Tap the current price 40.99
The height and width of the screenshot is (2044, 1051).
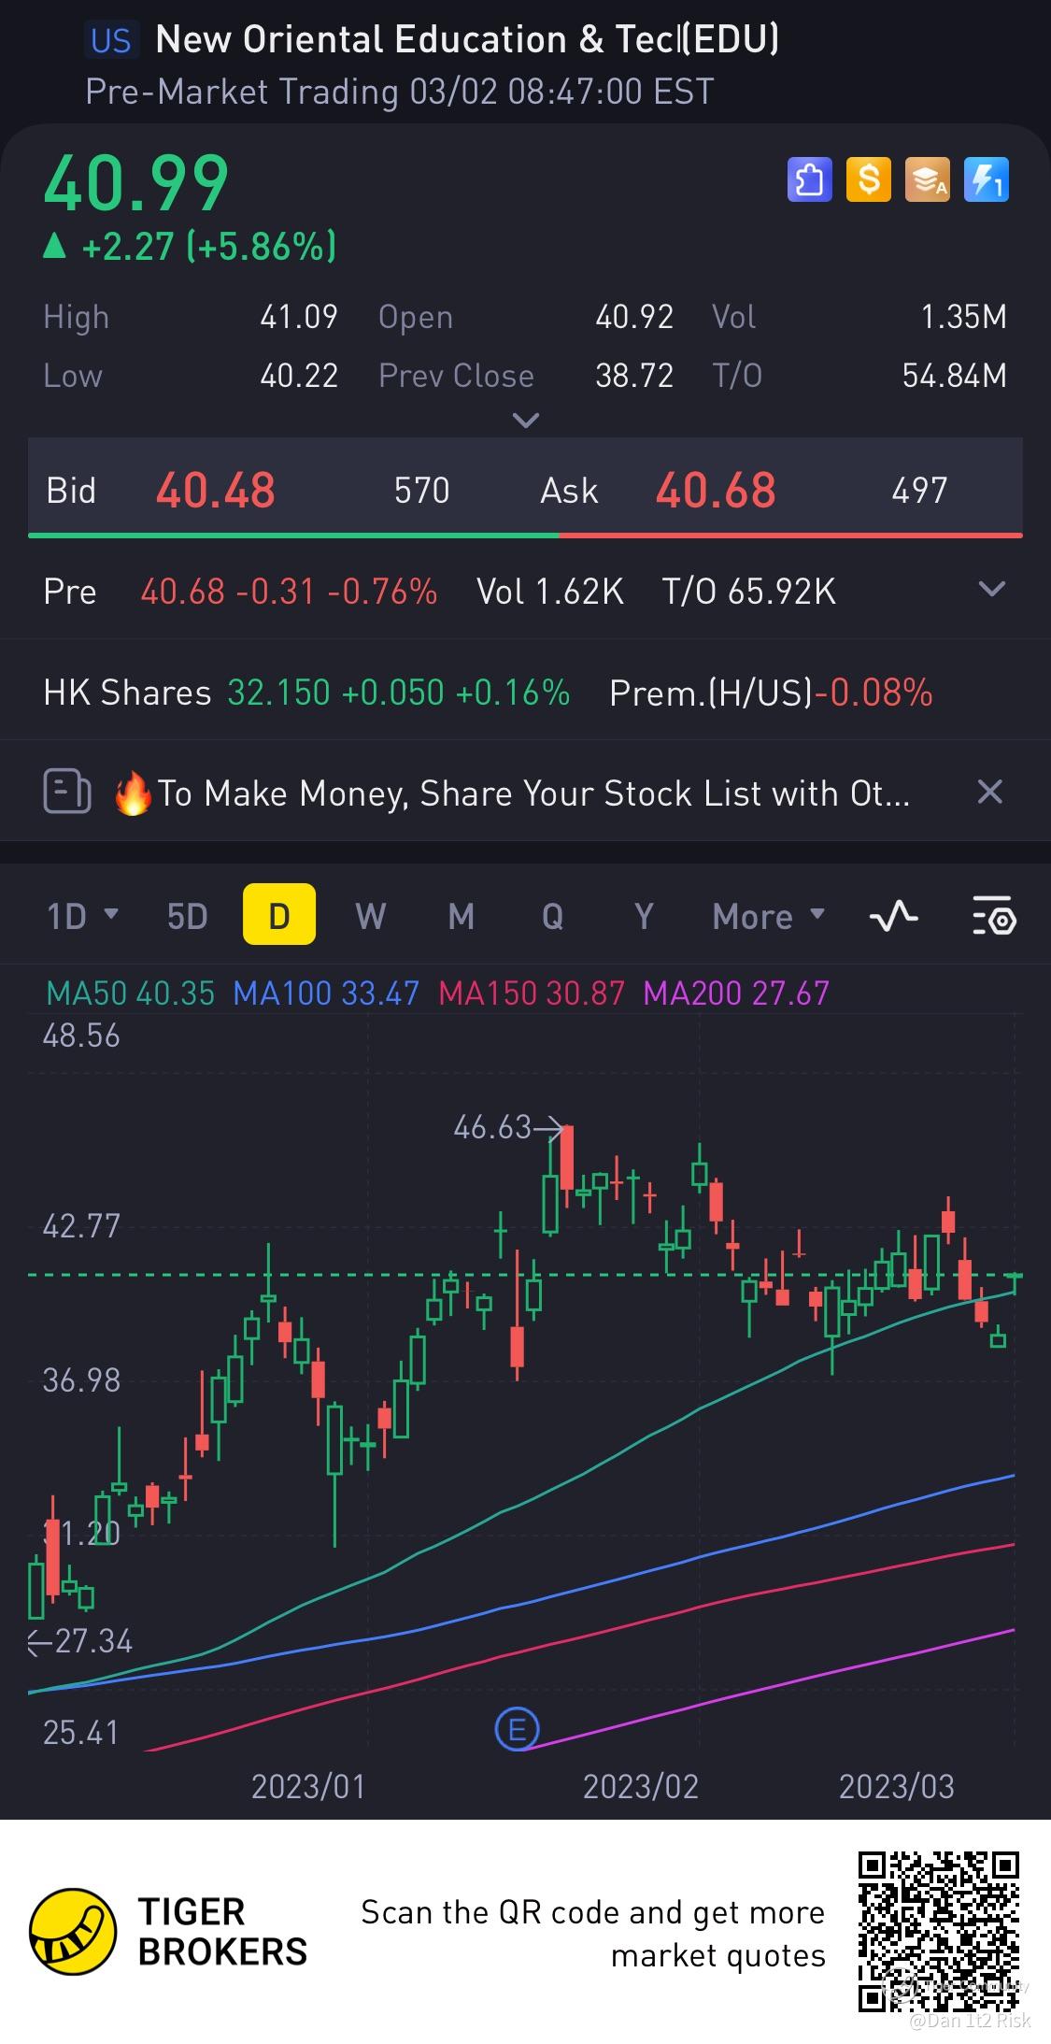tap(135, 182)
